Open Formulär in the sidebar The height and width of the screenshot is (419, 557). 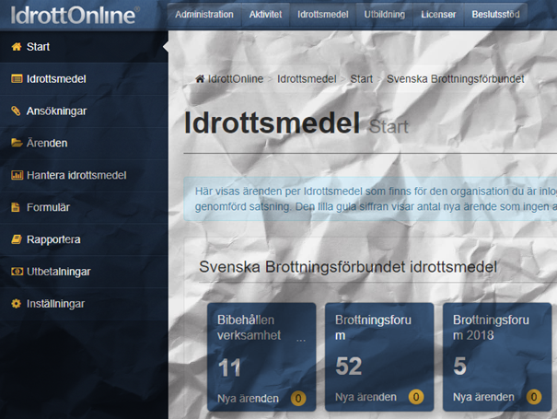click(x=84, y=207)
